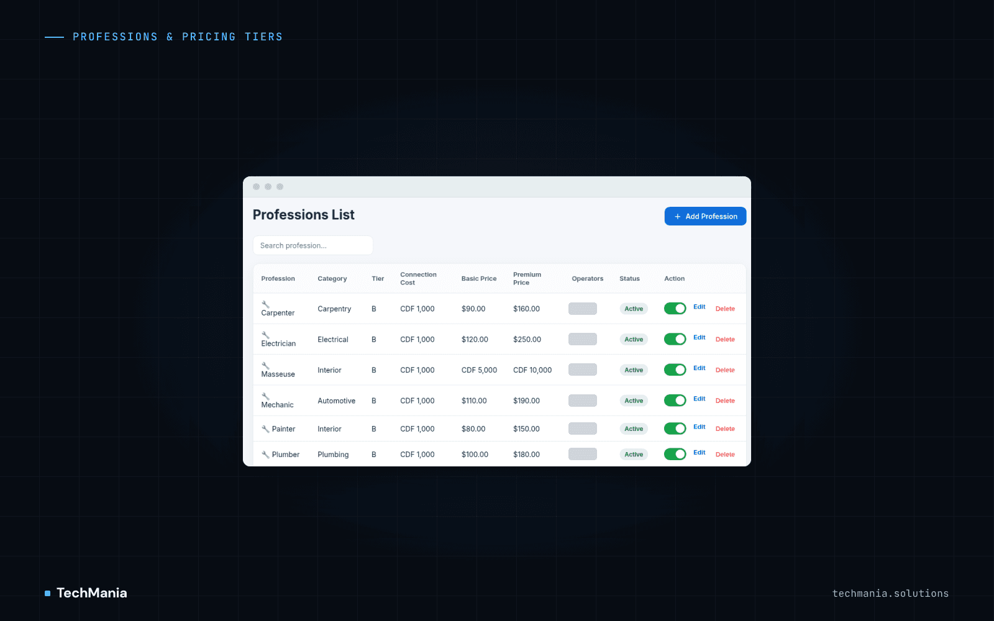Edit the Painter profession

[700, 427]
